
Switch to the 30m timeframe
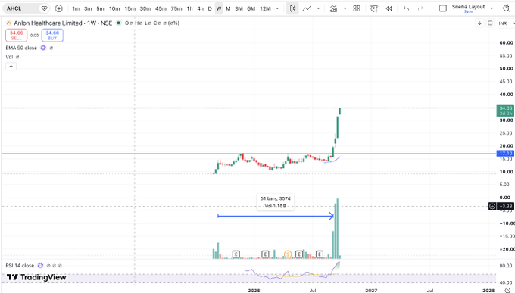point(145,8)
